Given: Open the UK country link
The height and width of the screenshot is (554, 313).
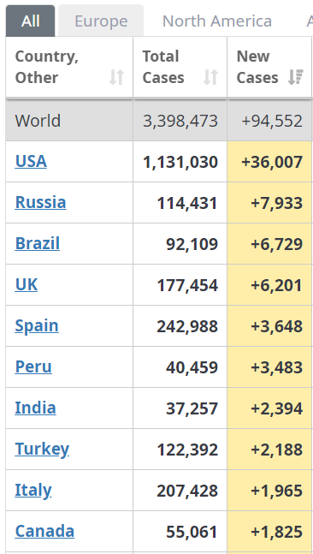Looking at the screenshot, I should (x=27, y=284).
